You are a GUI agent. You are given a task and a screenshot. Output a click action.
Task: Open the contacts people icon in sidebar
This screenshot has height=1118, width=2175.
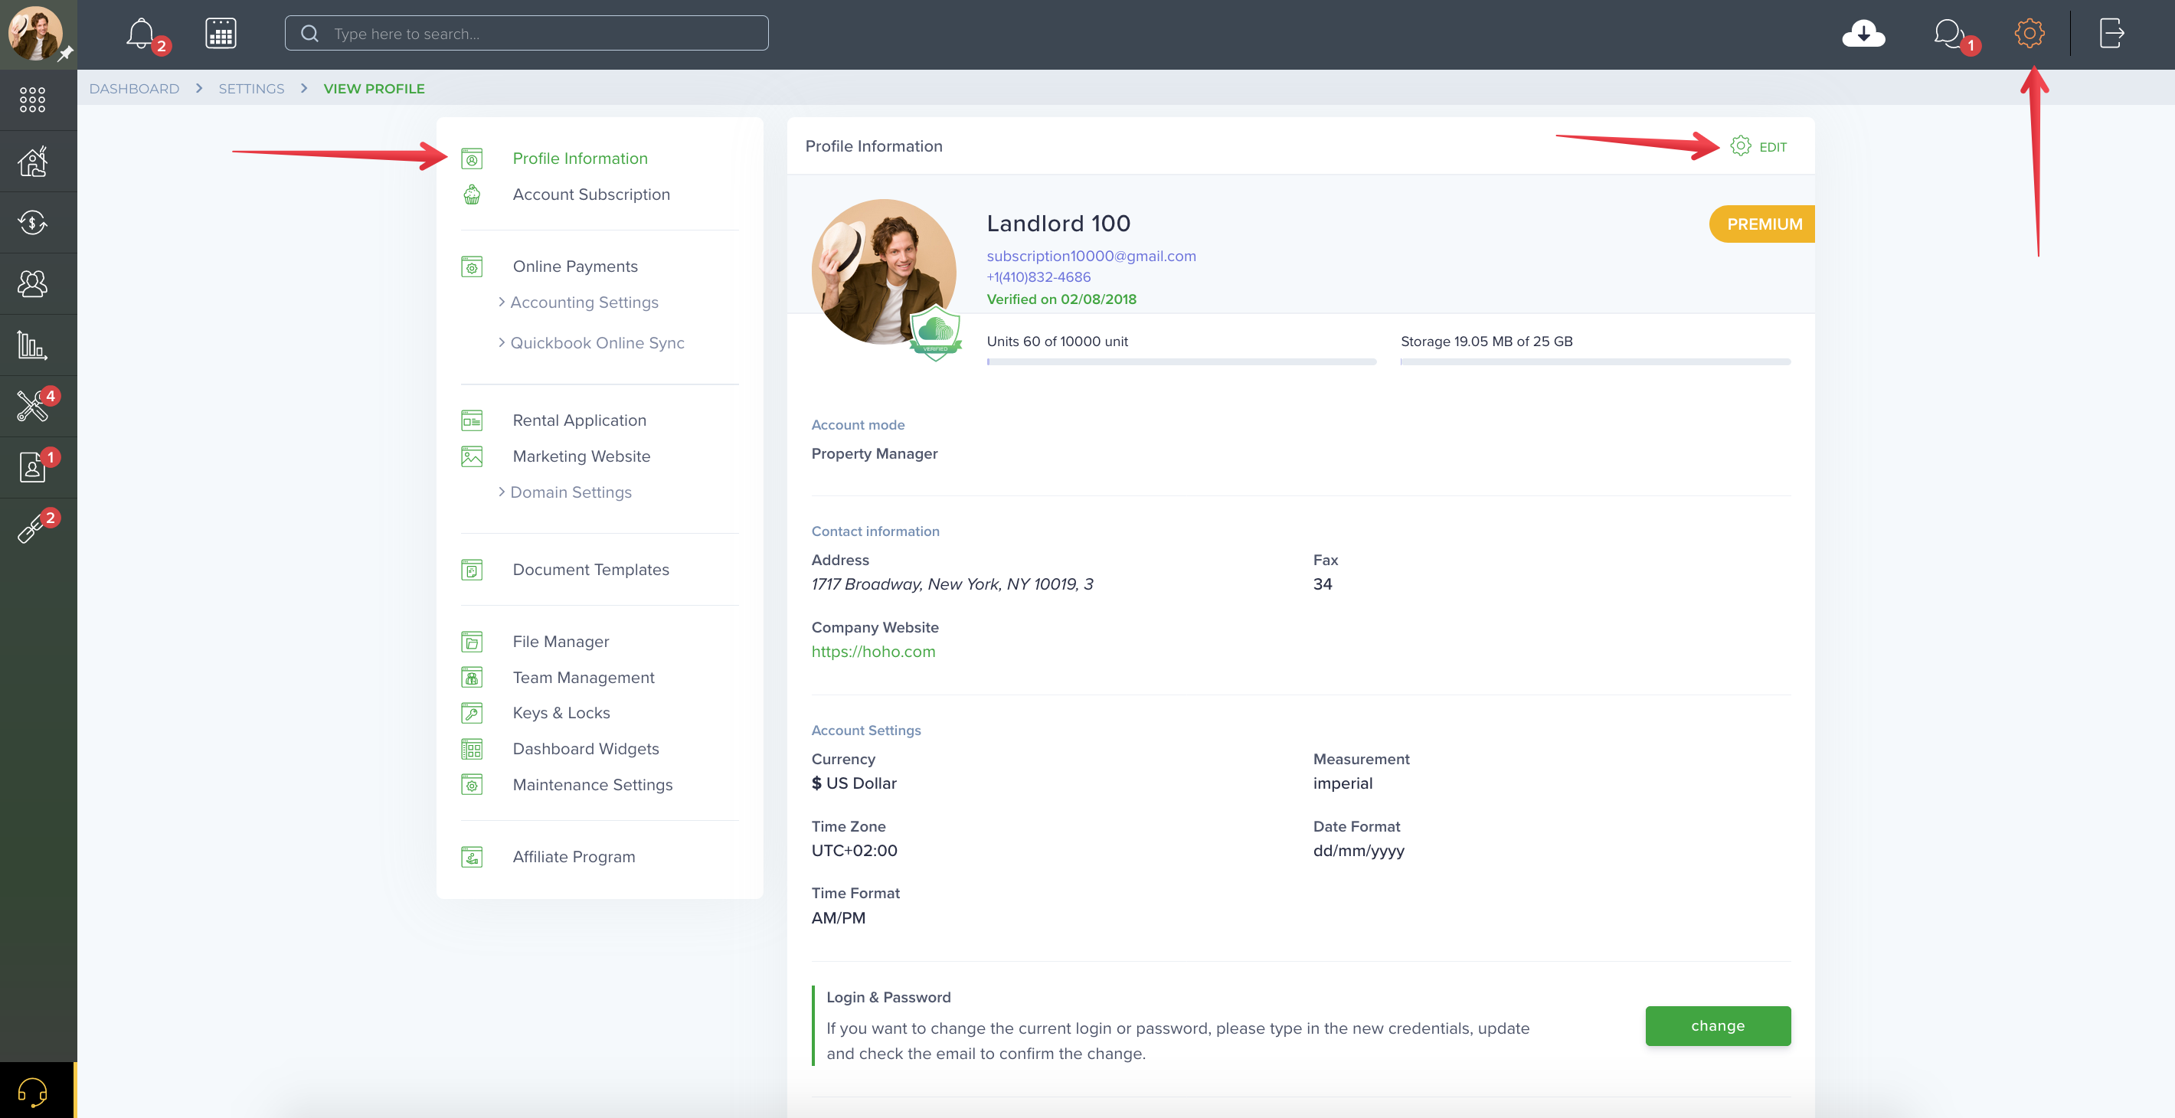(x=32, y=283)
